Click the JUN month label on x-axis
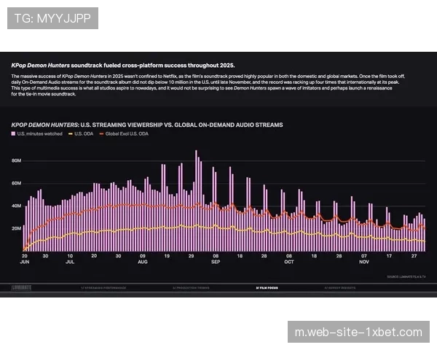Image resolution: width=437 pixels, height=350 pixels. click(x=25, y=262)
